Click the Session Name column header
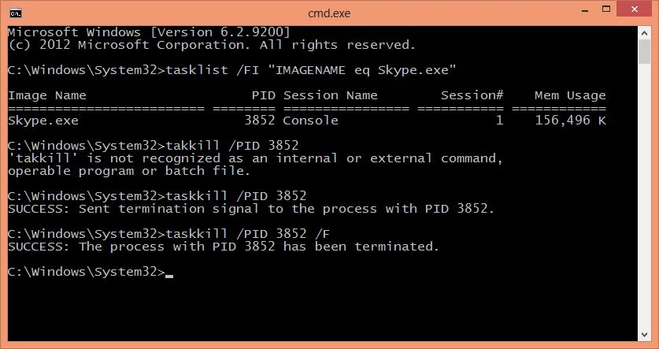 point(331,95)
